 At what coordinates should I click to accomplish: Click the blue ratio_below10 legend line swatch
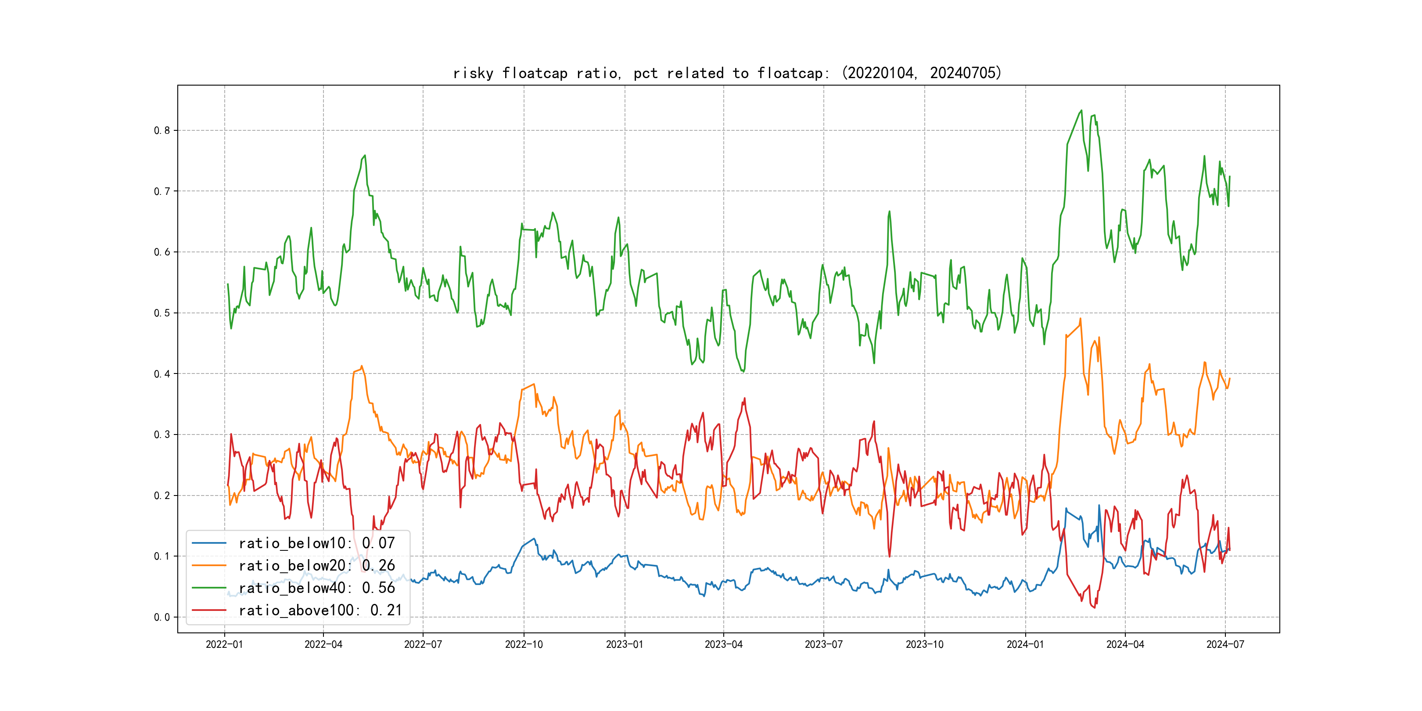click(208, 543)
